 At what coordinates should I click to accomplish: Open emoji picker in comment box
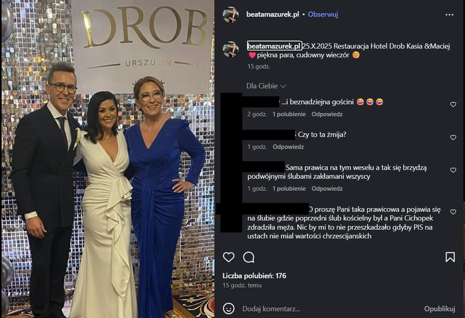tap(229, 308)
